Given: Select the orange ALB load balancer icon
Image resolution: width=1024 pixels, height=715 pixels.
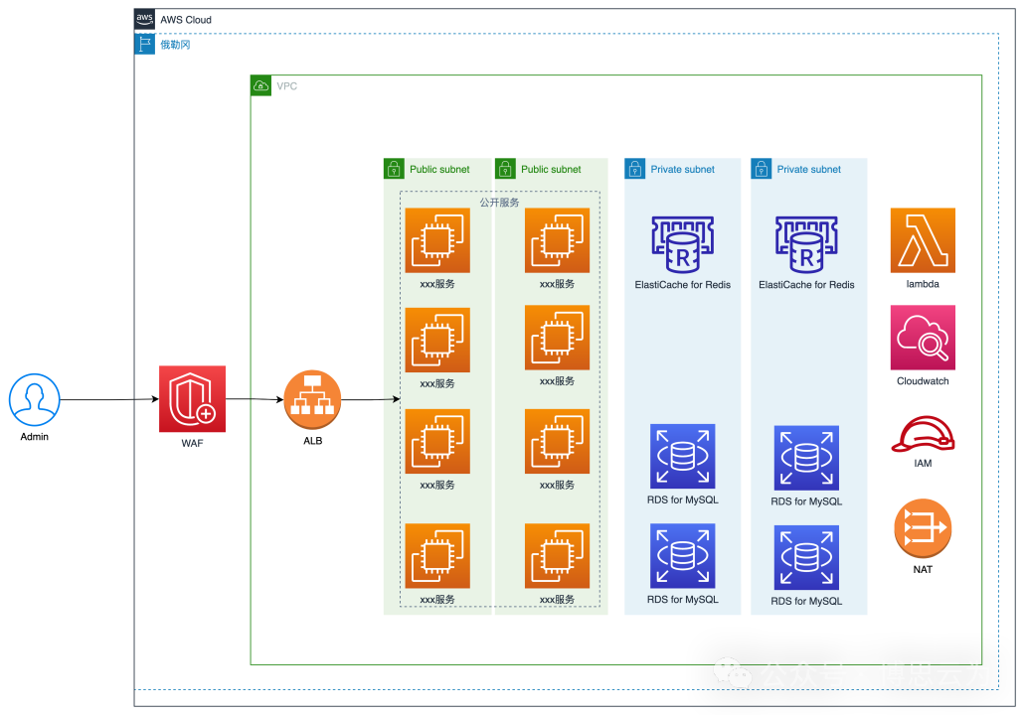Looking at the screenshot, I should [313, 399].
